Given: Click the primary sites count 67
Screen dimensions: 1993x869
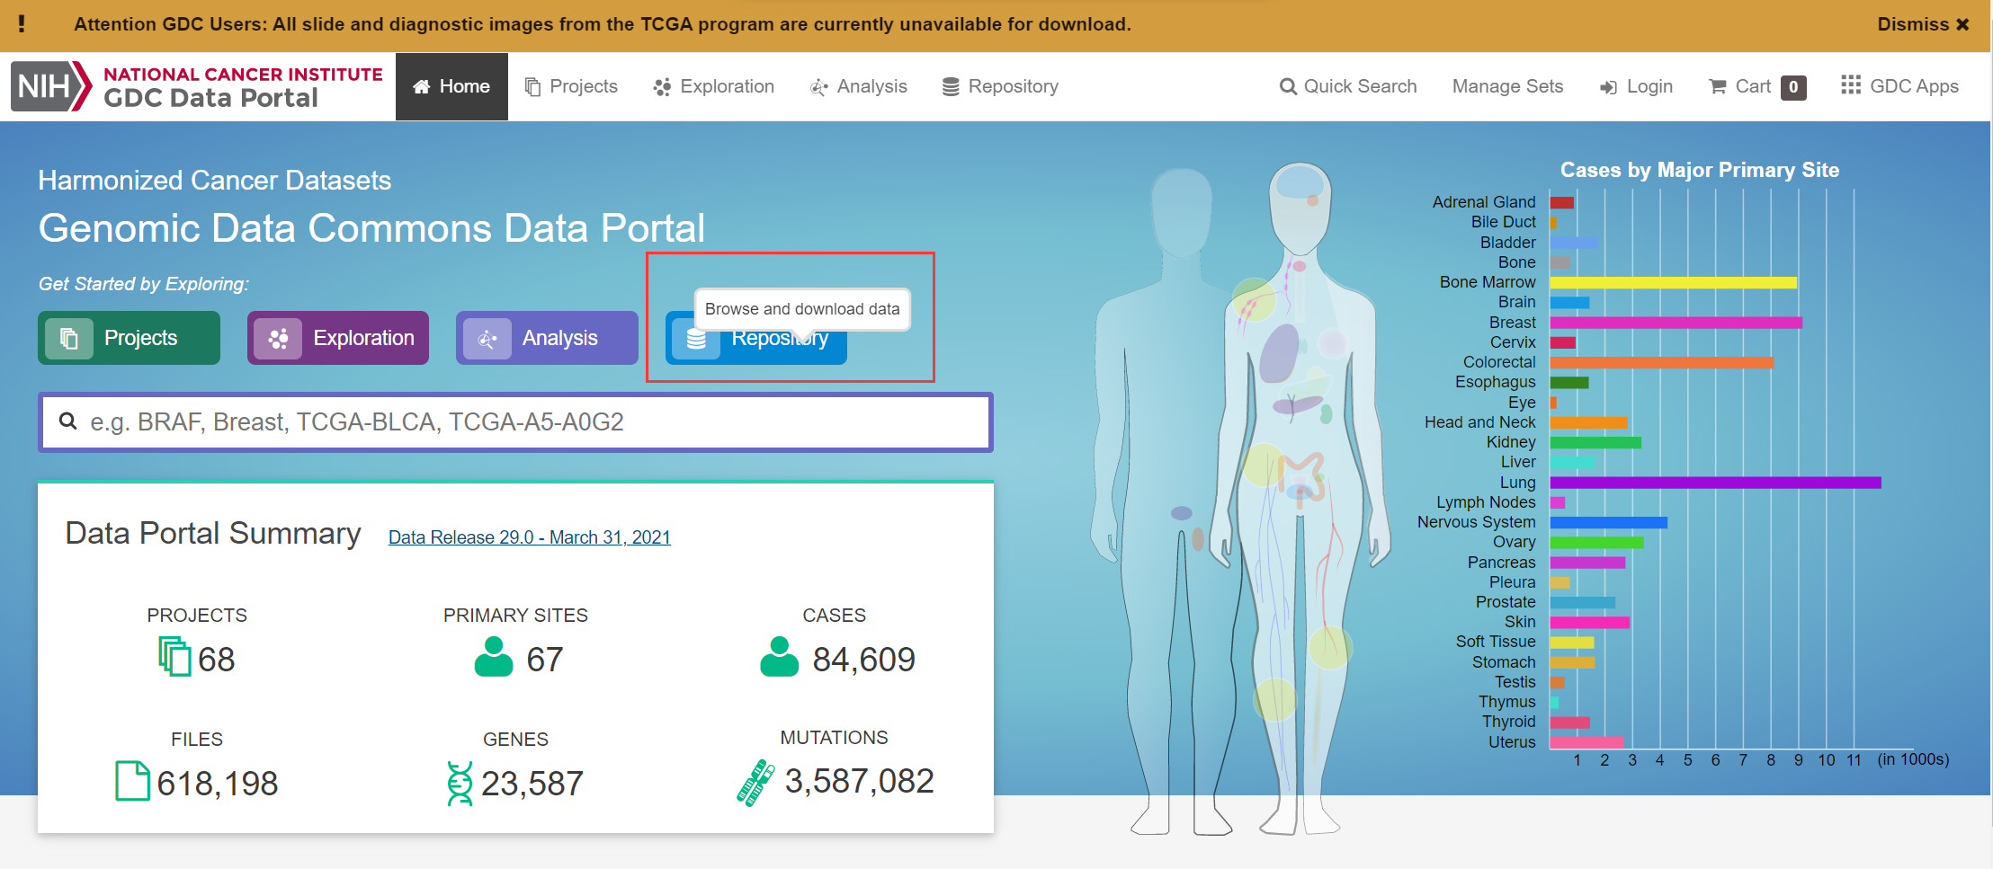Looking at the screenshot, I should click(x=545, y=660).
